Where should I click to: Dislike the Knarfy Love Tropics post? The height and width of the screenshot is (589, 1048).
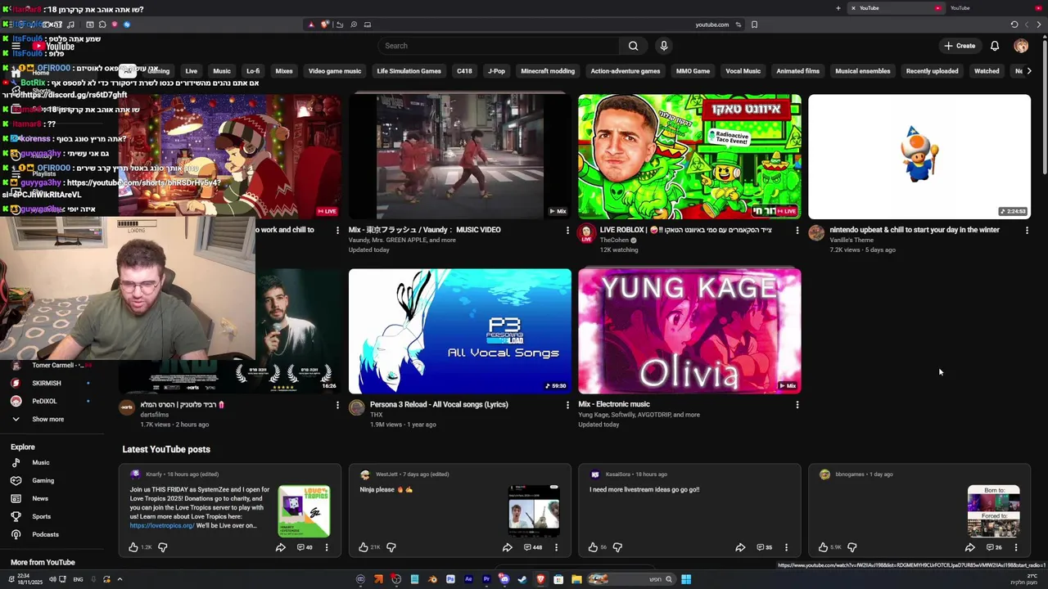162,547
